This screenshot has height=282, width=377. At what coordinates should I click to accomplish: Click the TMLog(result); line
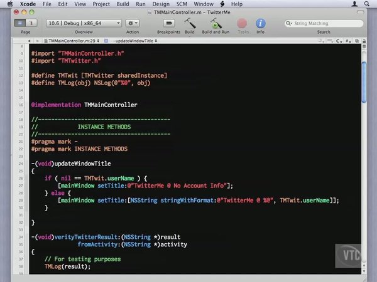tap(68, 266)
